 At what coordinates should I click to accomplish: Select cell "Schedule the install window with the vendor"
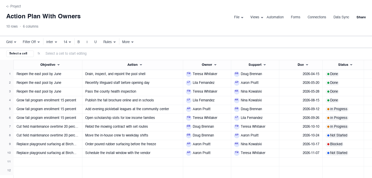[x=133, y=153]
